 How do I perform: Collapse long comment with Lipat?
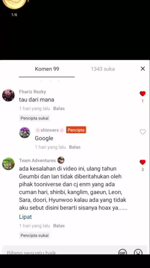[x=25, y=217]
